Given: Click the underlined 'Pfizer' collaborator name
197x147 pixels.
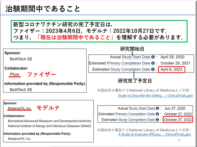Looking at the screenshot, I should click(15, 75).
